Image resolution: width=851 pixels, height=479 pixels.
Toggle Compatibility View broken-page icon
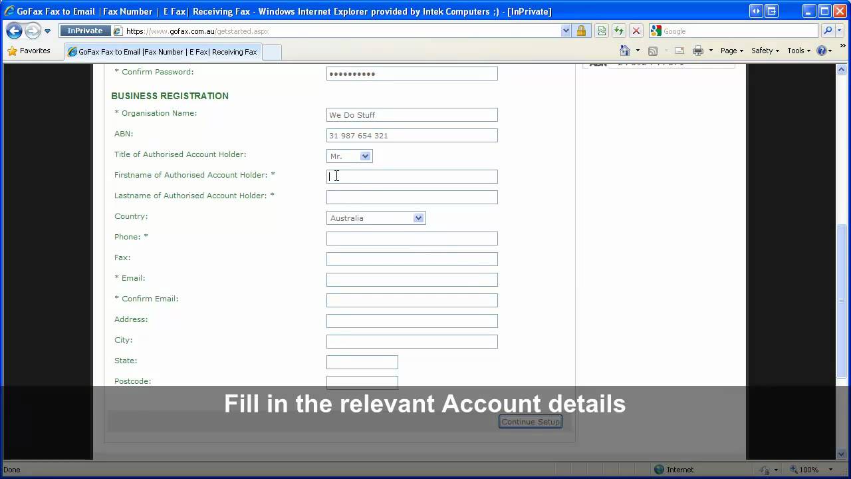point(602,31)
